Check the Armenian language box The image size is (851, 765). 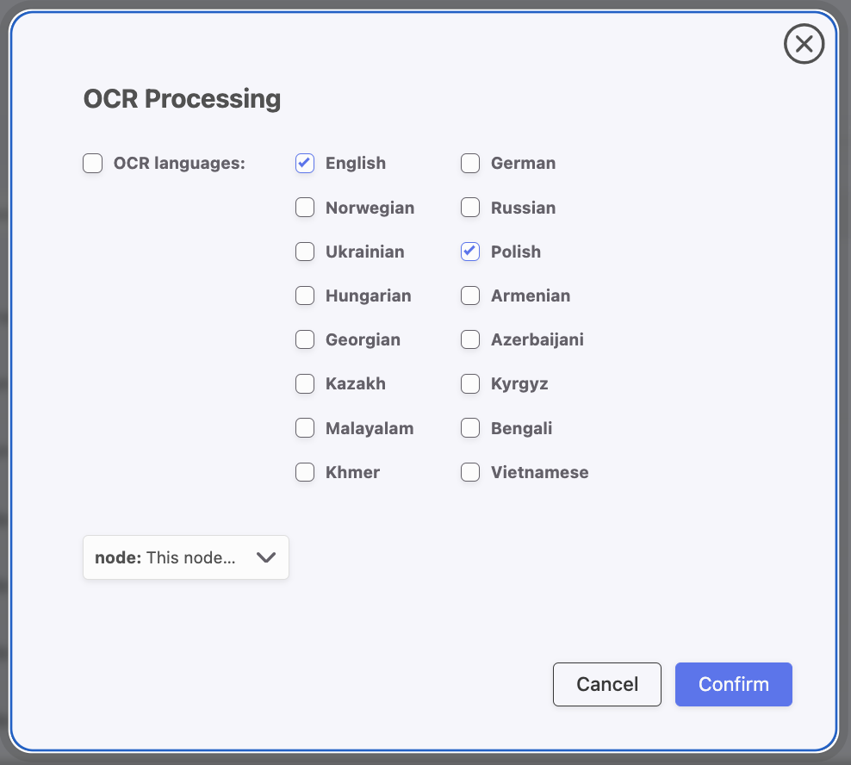pos(470,295)
